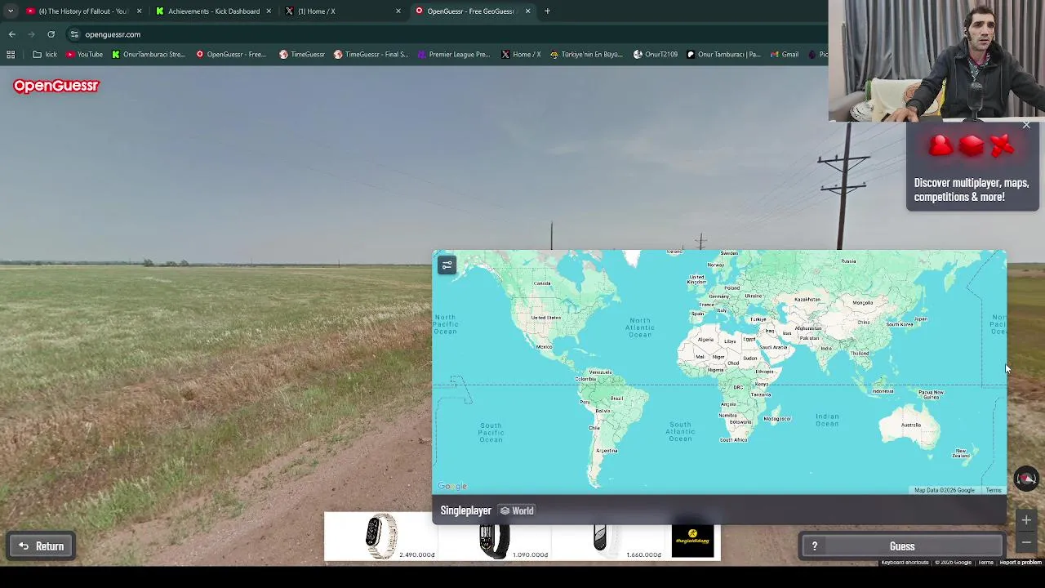Click the question mark hint button
This screenshot has width=1045, height=588.
click(x=814, y=546)
